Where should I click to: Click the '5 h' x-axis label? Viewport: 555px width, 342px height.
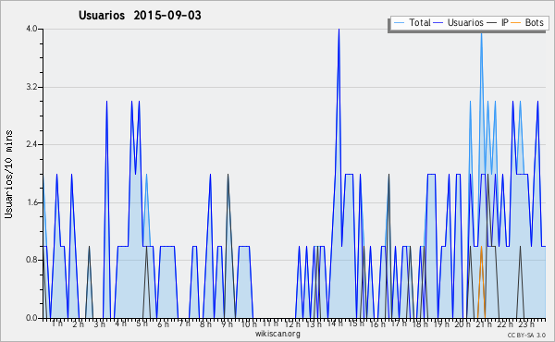(142, 324)
